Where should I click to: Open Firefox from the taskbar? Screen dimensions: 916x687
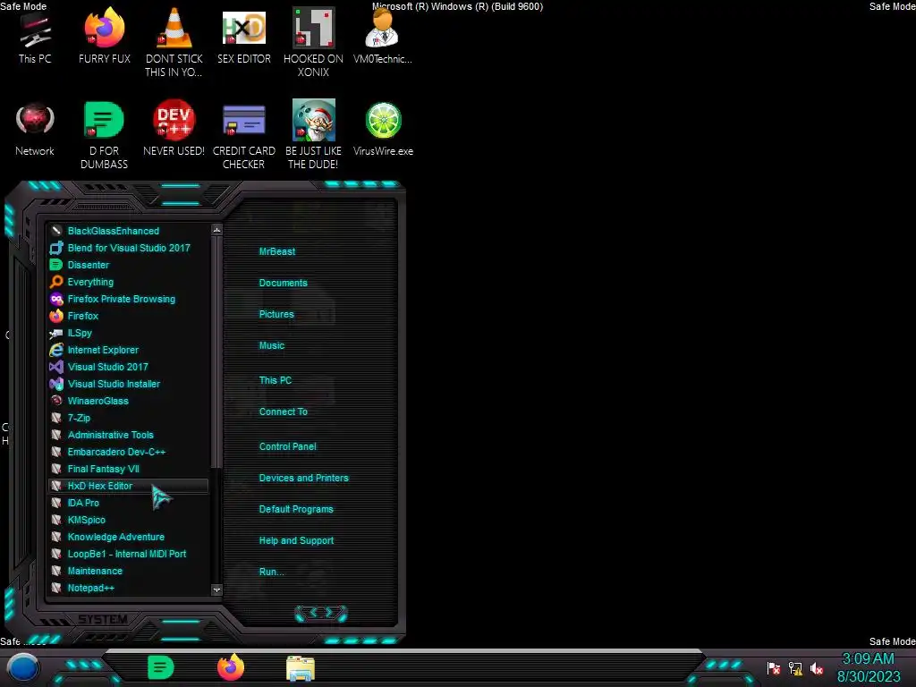[231, 667]
